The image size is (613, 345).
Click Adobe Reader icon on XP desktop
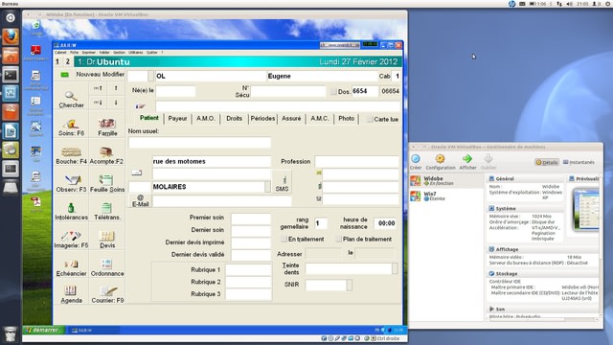pyautogui.click(x=35, y=53)
